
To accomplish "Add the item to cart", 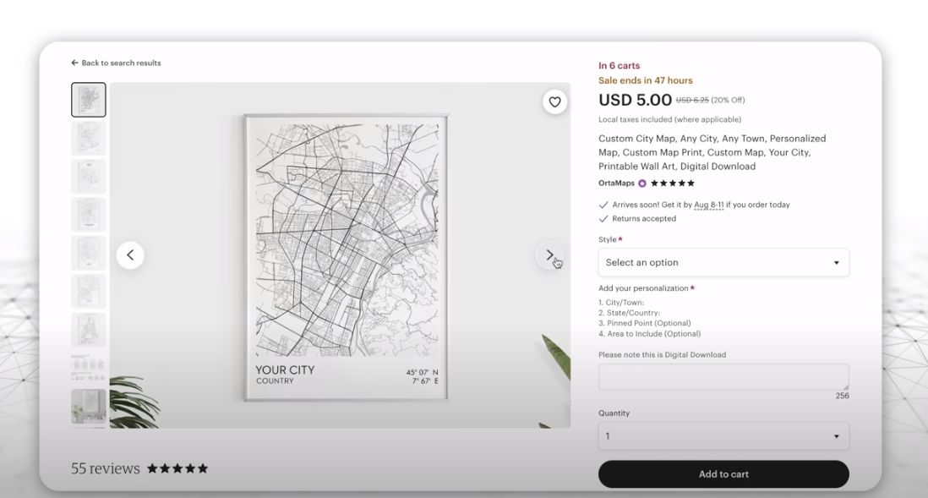I will click(723, 474).
